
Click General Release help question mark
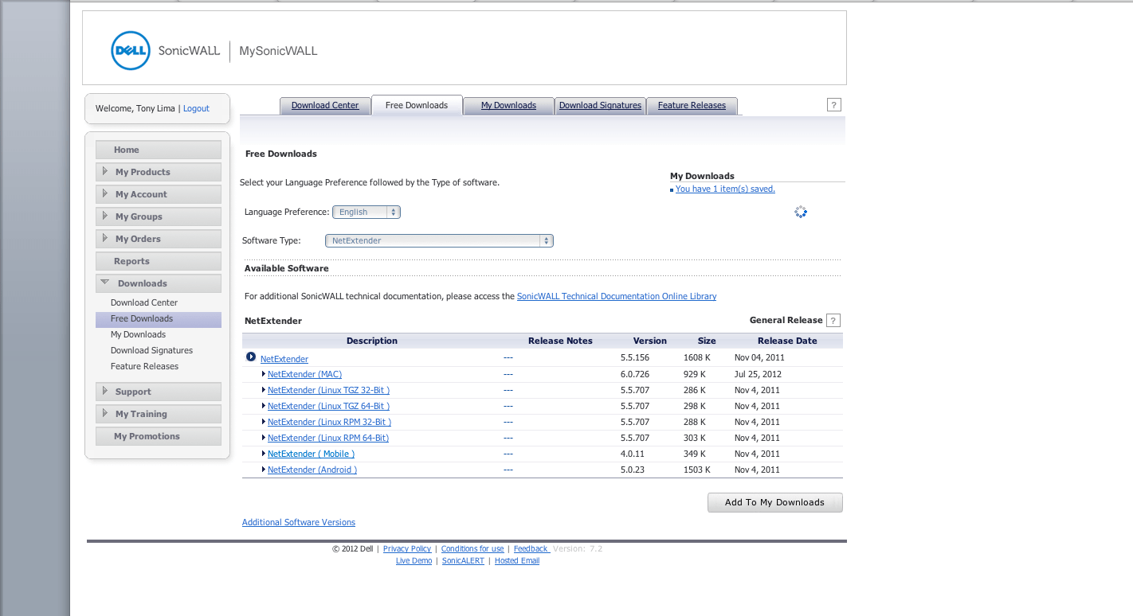coord(833,321)
